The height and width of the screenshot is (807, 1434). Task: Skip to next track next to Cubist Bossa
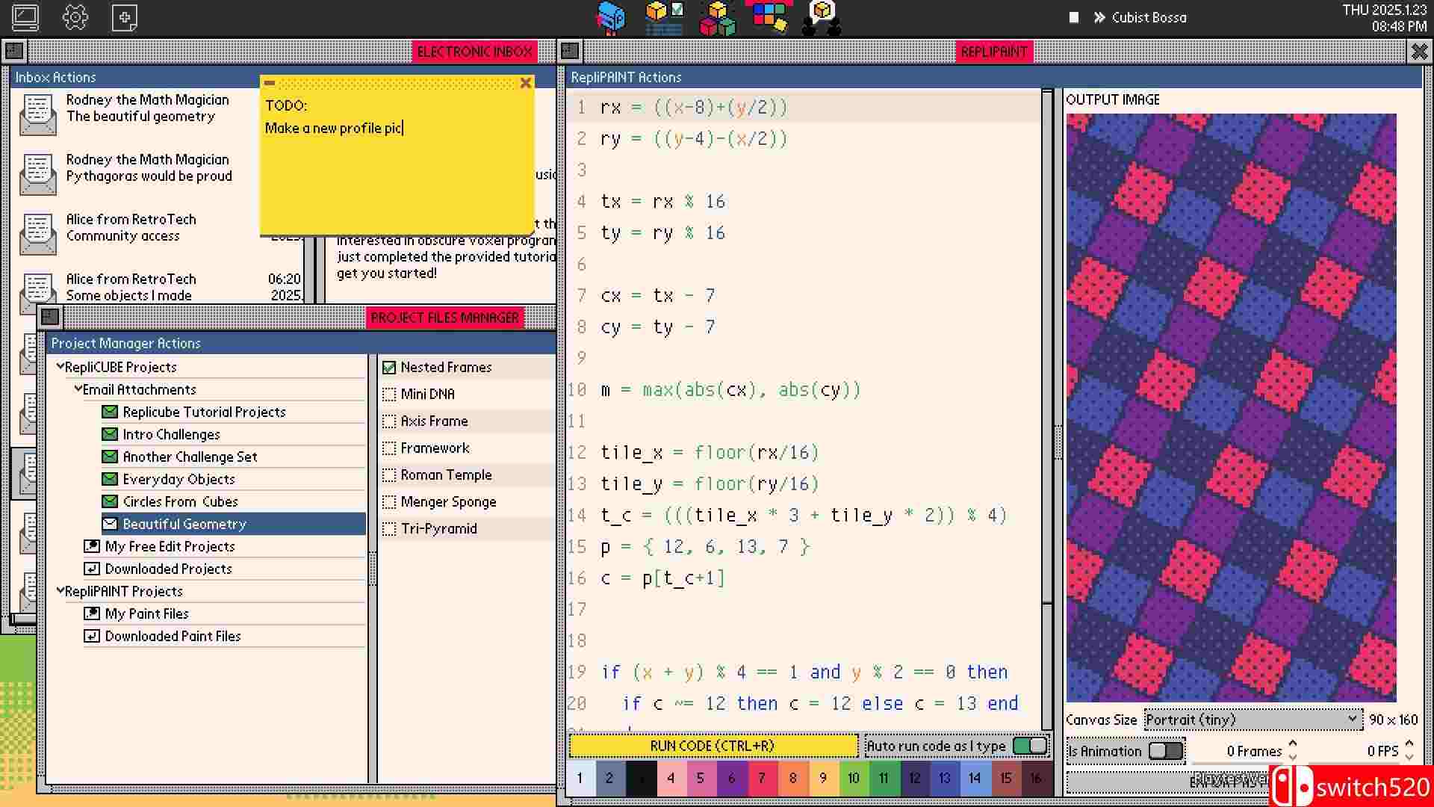click(1099, 17)
